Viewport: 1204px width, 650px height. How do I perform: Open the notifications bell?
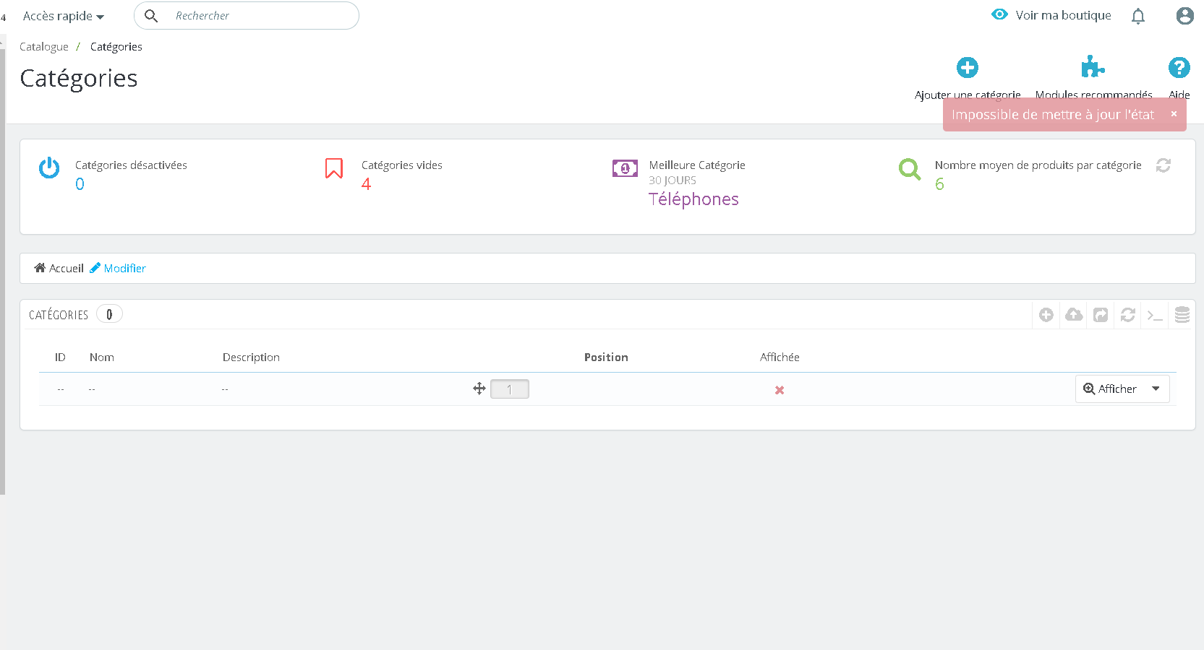1138,16
